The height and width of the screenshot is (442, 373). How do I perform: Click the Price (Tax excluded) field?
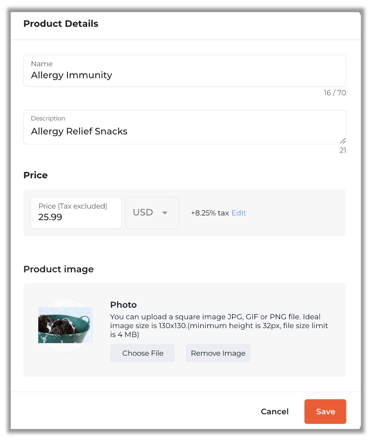[76, 213]
